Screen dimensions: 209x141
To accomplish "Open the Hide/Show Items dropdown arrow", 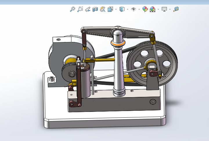I will (139, 9).
